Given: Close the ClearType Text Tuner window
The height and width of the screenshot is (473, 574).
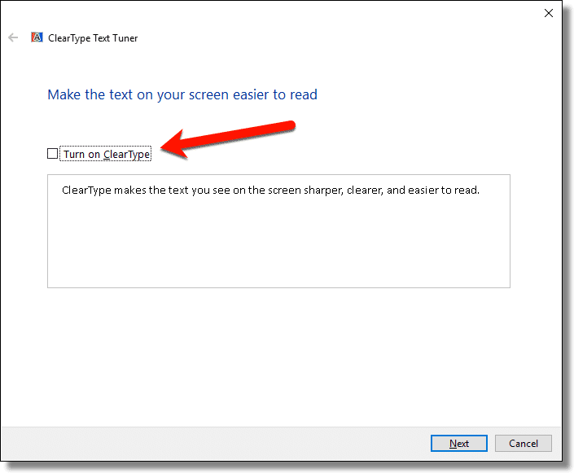Looking at the screenshot, I should click(548, 12).
